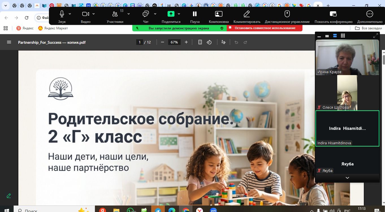The height and width of the screenshot is (212, 385).
Task: Click the Комментировать pencil icon
Action: pos(246,14)
